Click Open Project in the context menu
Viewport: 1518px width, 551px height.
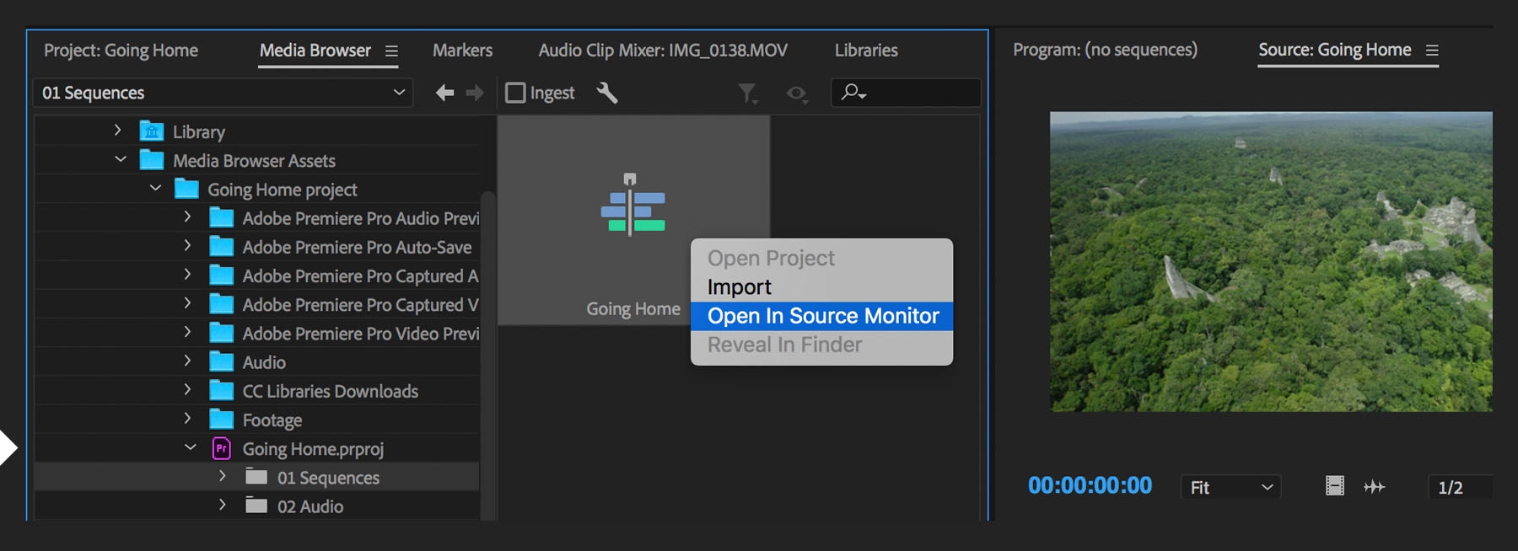coord(821,259)
